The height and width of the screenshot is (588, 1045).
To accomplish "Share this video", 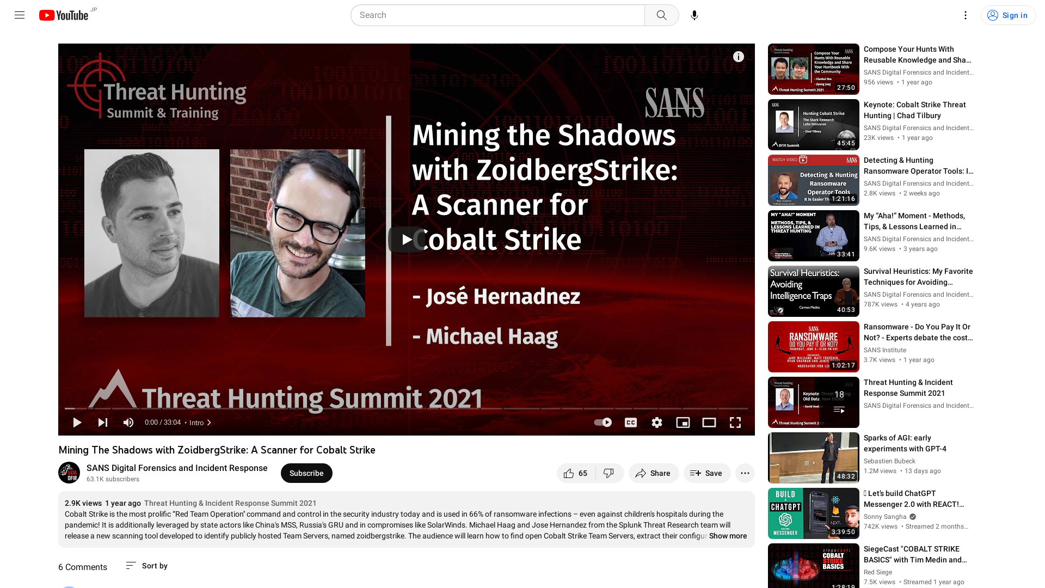I will [x=653, y=473].
